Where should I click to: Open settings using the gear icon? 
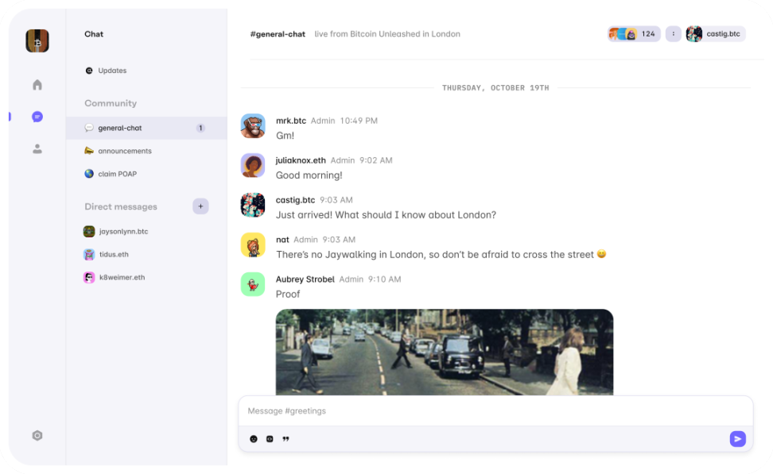click(37, 435)
